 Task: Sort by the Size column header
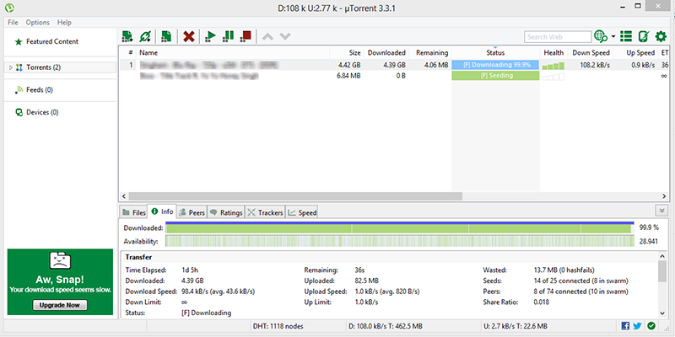(347, 52)
